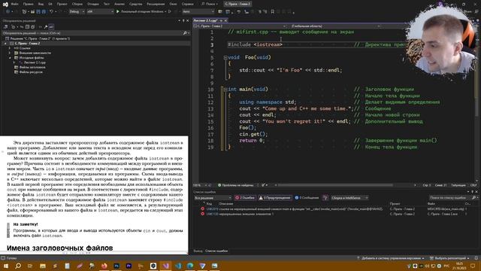This screenshot has width=481, height=271.
Task: Open the project scope dropdown above the editor
Action: pos(240,26)
